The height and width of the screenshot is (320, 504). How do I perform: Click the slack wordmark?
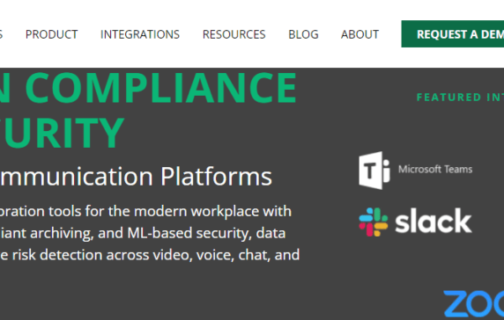(x=434, y=221)
